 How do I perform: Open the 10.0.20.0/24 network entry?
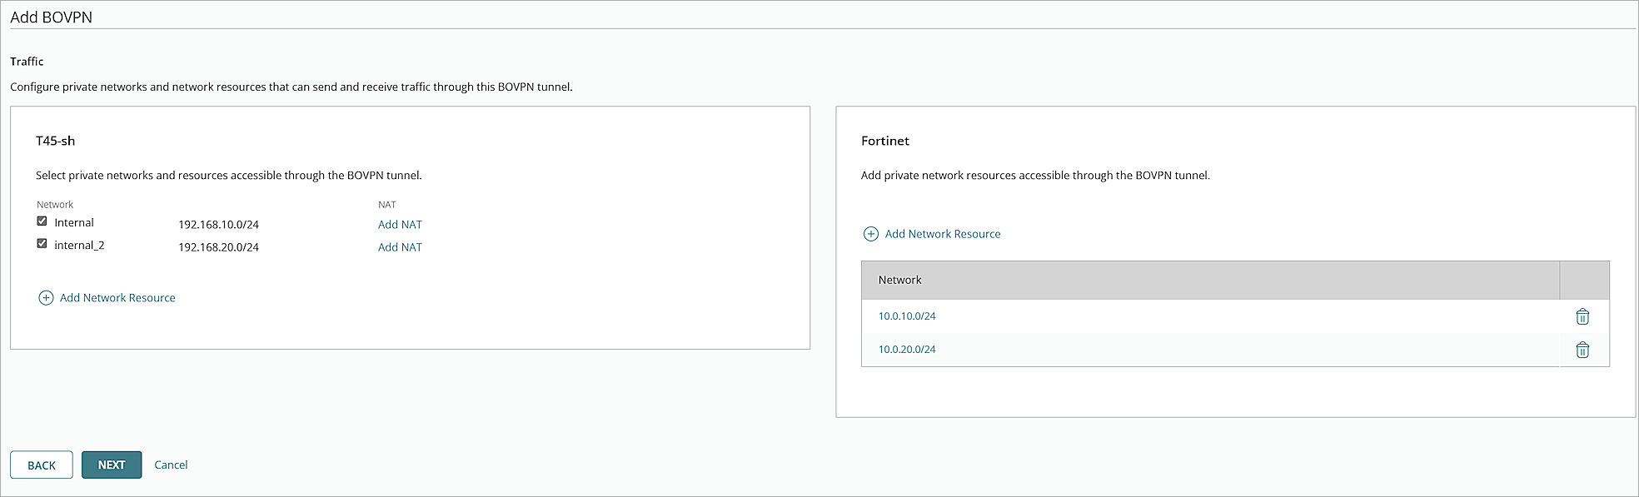[x=907, y=350]
